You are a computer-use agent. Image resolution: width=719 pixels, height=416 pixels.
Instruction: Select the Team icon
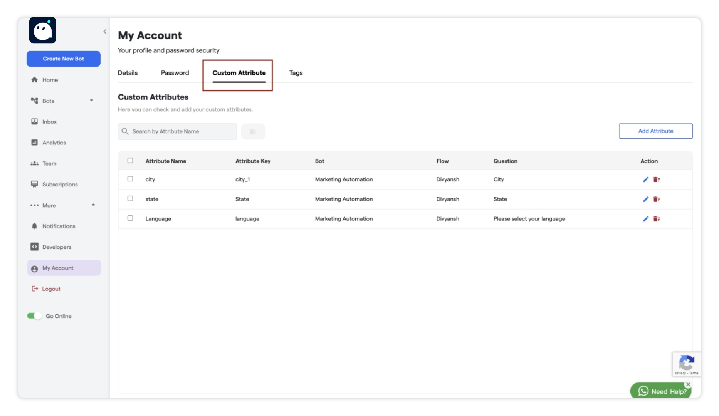(35, 163)
